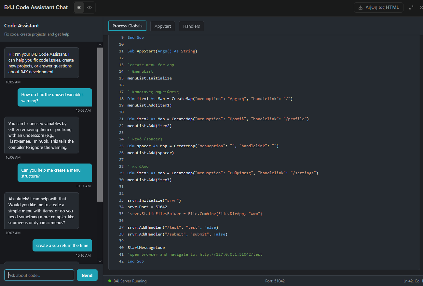Image resolution: width=423 pixels, height=286 pixels.
Task: Click the 'create a sub return the time' message
Action: [62, 246]
